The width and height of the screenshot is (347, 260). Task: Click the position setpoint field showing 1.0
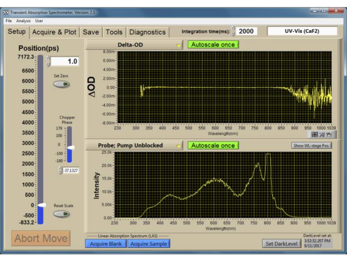coord(65,61)
